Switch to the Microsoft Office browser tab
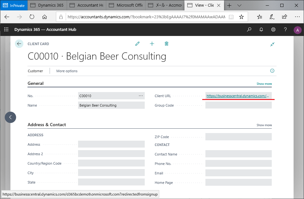This screenshot has height=199, width=304. [x=126, y=5]
